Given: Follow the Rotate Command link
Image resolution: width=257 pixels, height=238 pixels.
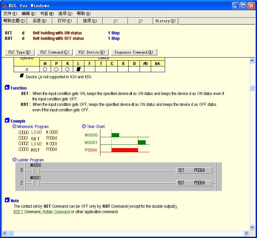Looking at the screenshot, I should pos(56,212).
